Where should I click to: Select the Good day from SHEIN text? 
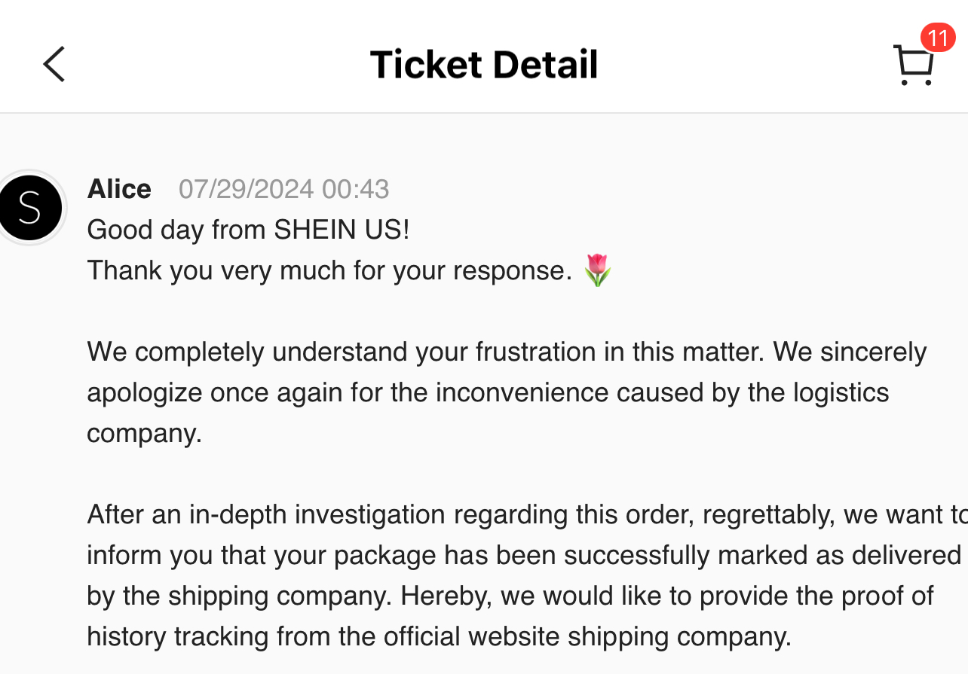tap(249, 230)
